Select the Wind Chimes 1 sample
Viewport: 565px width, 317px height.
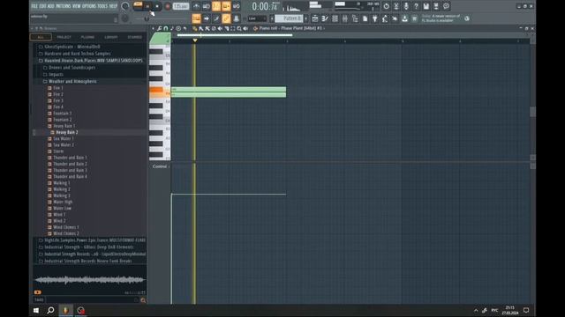66,227
